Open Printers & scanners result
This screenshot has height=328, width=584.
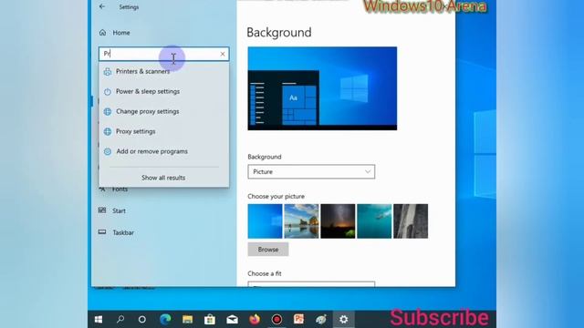164,71
